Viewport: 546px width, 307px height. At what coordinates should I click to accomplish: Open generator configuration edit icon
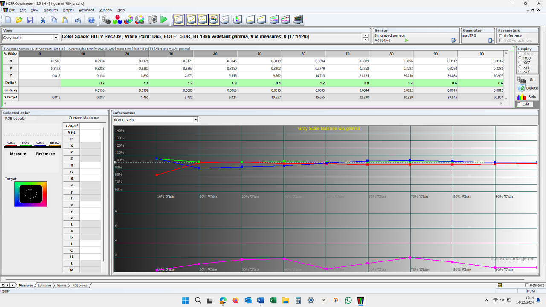[491, 41]
